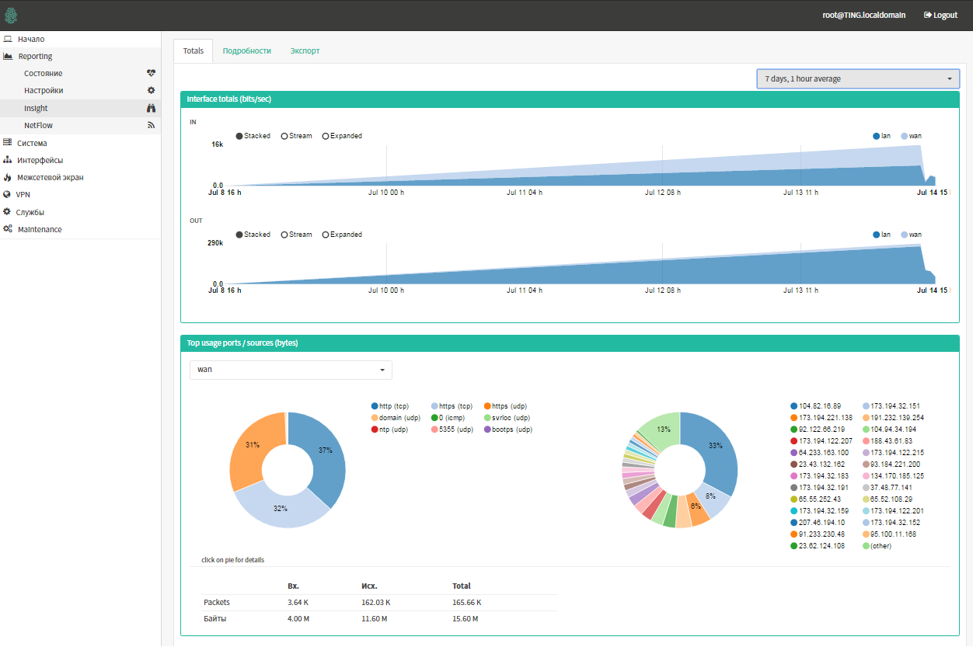Click the Состояние heartbeat icon
The height and width of the screenshot is (647, 973).
152,72
